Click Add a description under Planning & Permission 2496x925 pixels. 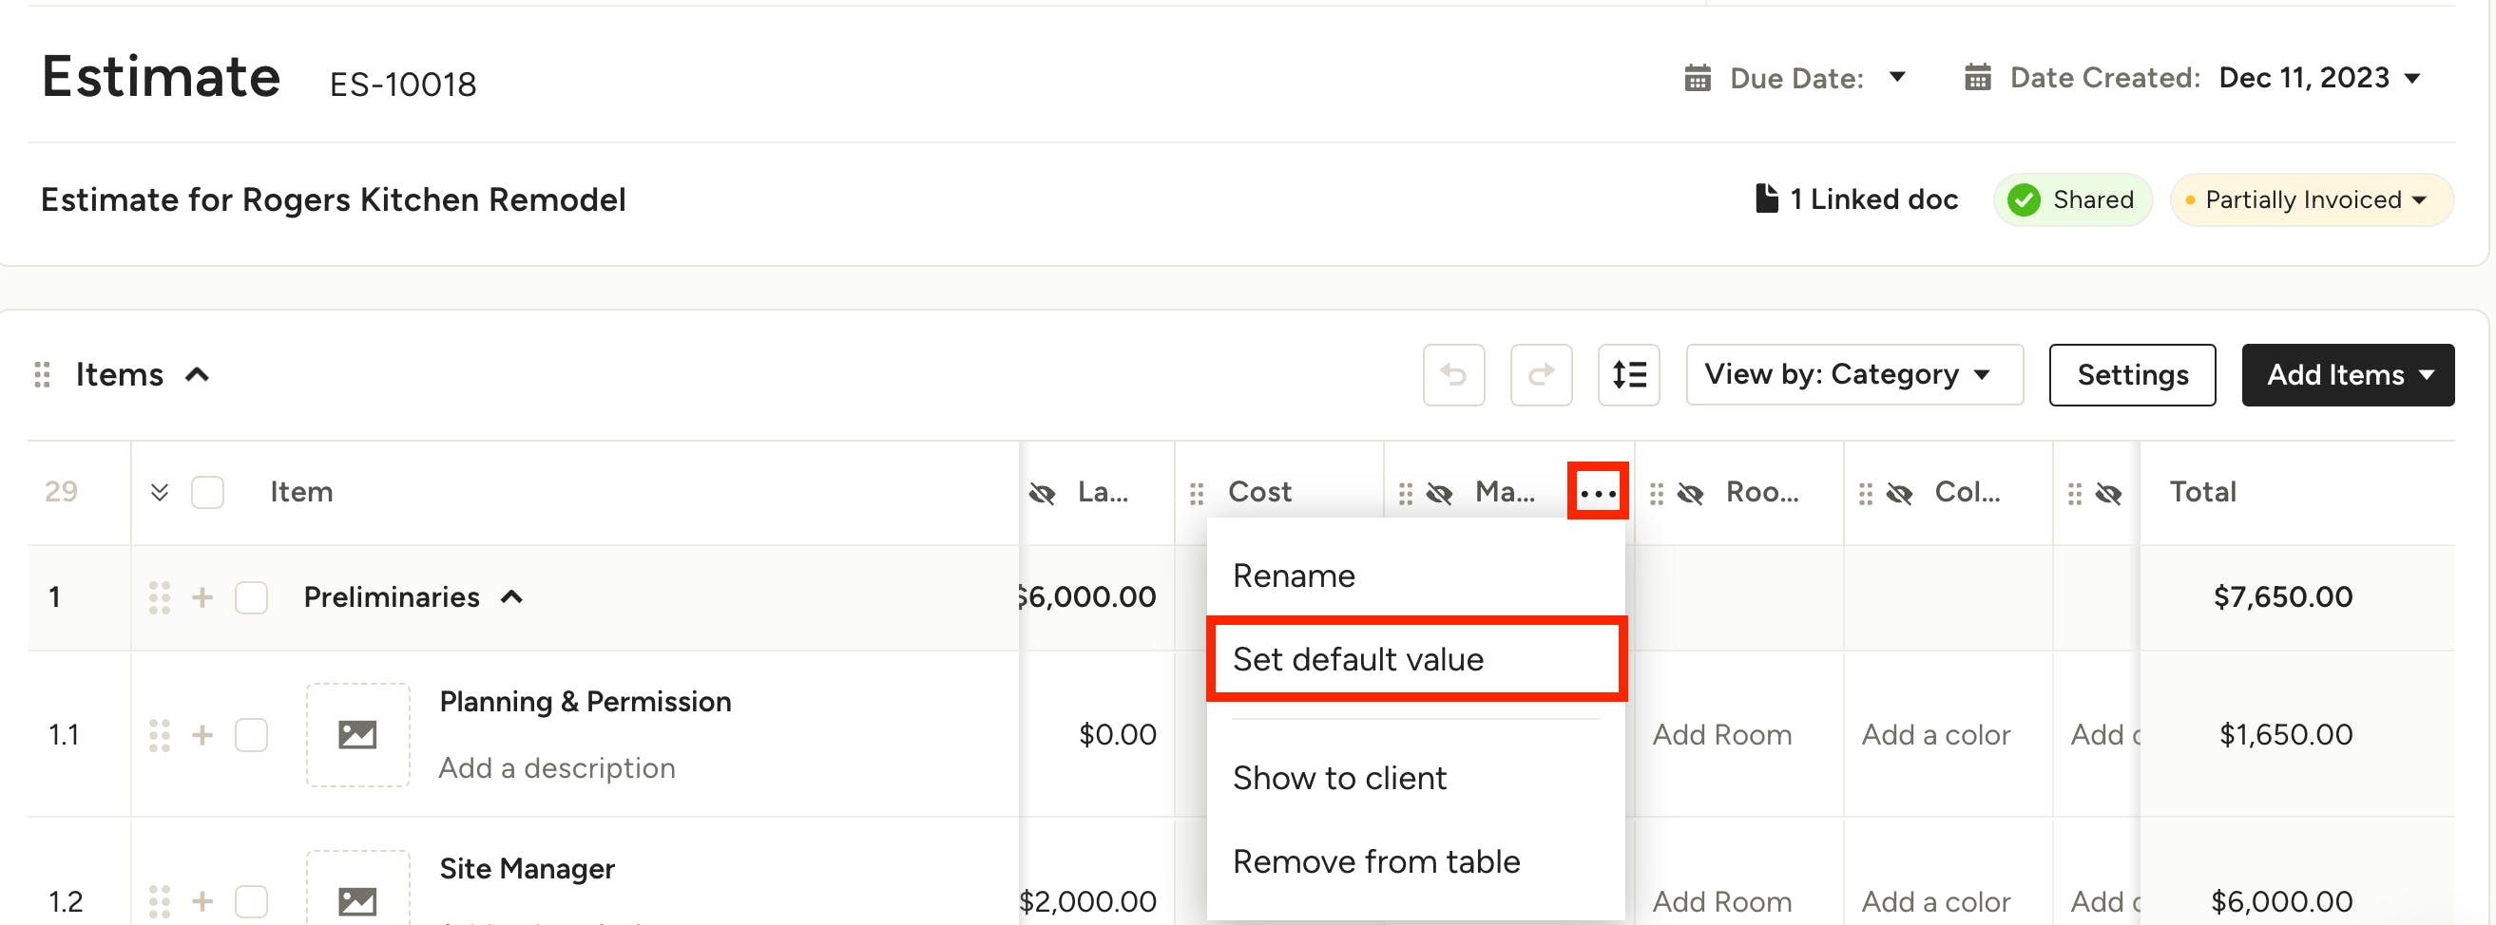click(556, 768)
